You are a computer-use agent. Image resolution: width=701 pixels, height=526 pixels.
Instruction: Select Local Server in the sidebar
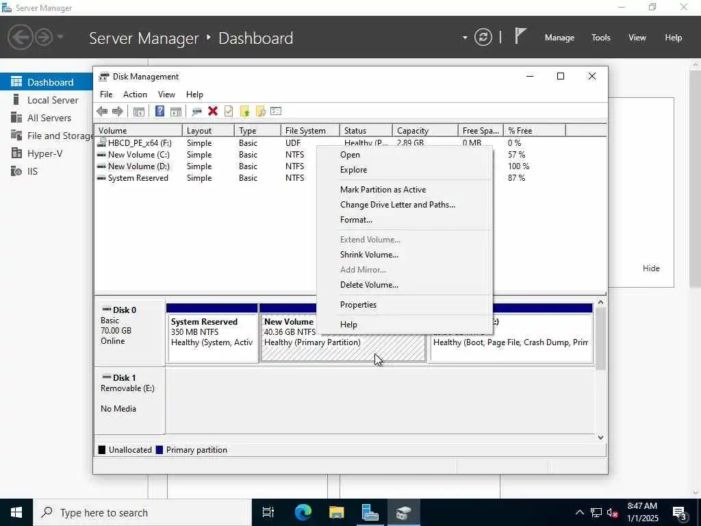(47, 100)
